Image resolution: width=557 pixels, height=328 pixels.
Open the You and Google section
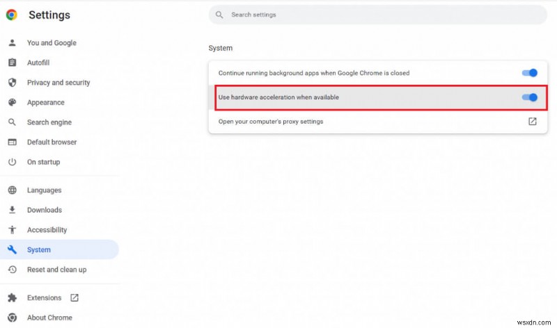(x=52, y=43)
